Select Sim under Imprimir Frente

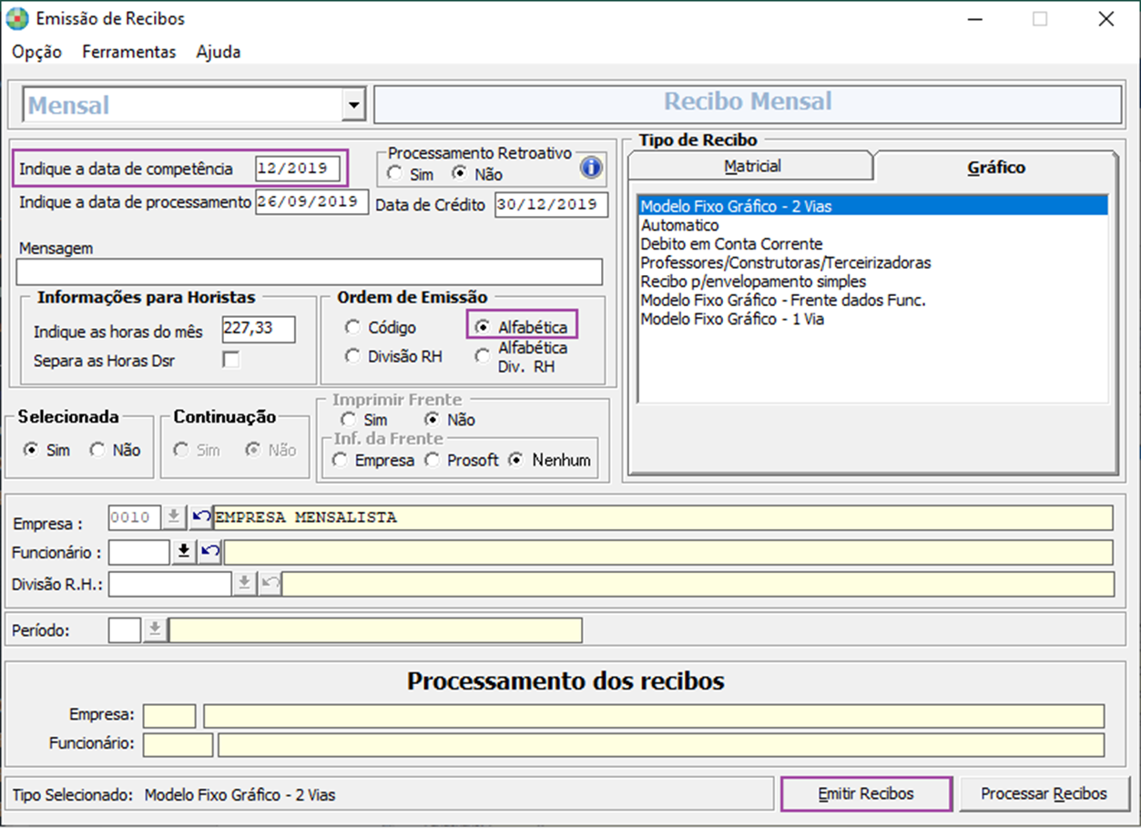click(363, 420)
